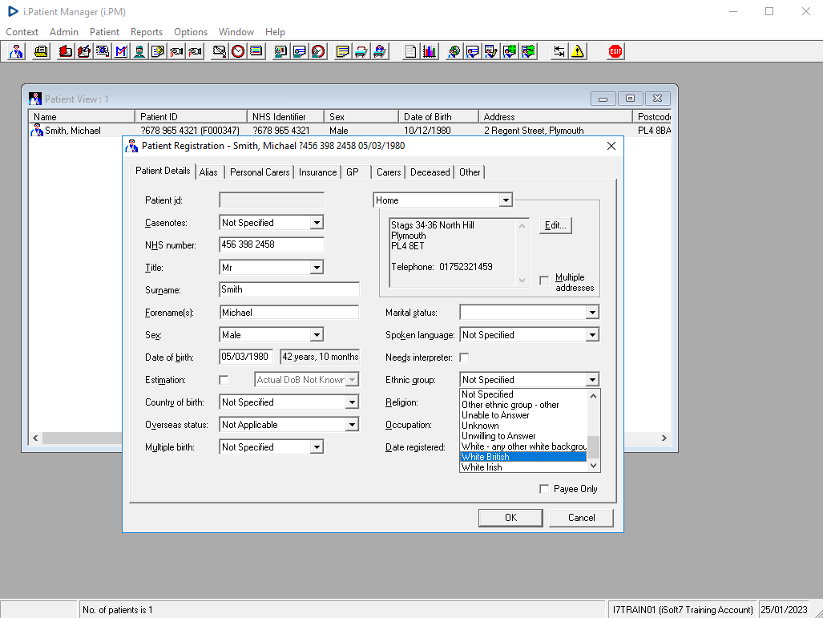Image resolution: width=823 pixels, height=618 pixels.
Task: Open the Options menu
Action: click(x=191, y=32)
